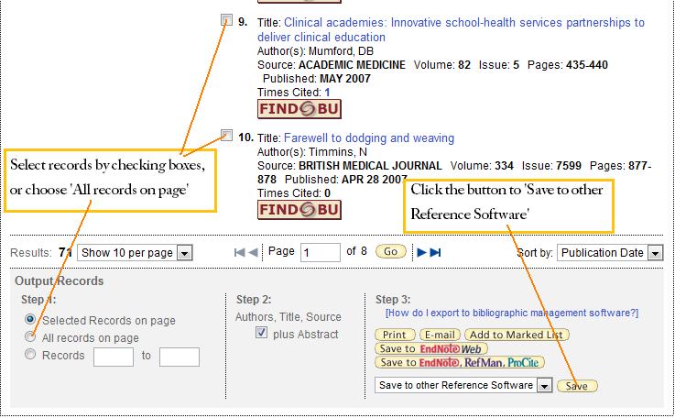Click the Print button

(x=395, y=335)
